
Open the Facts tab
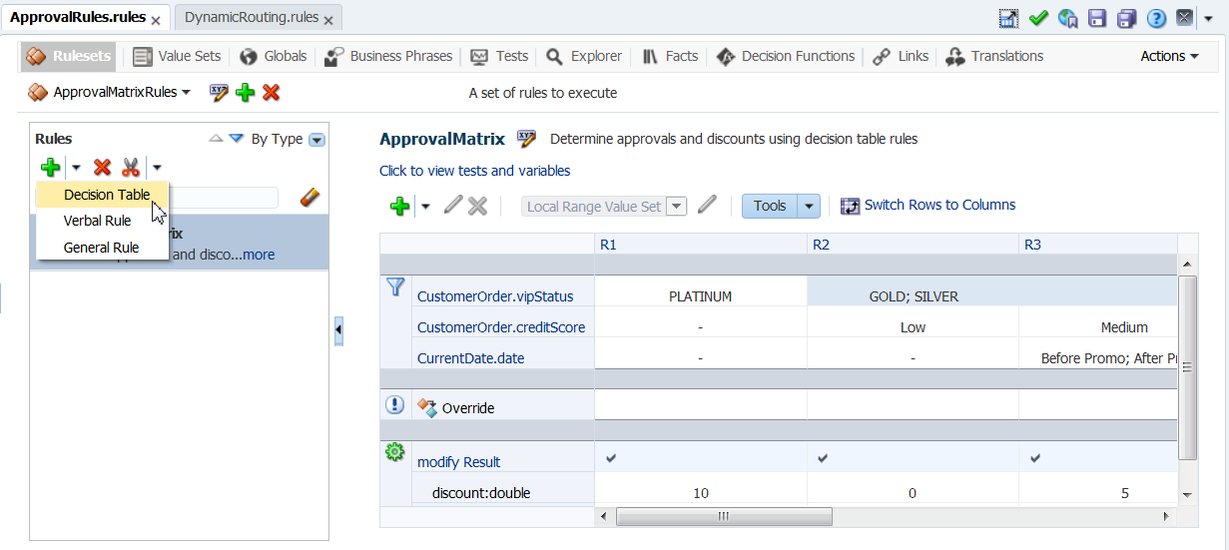[x=669, y=57]
